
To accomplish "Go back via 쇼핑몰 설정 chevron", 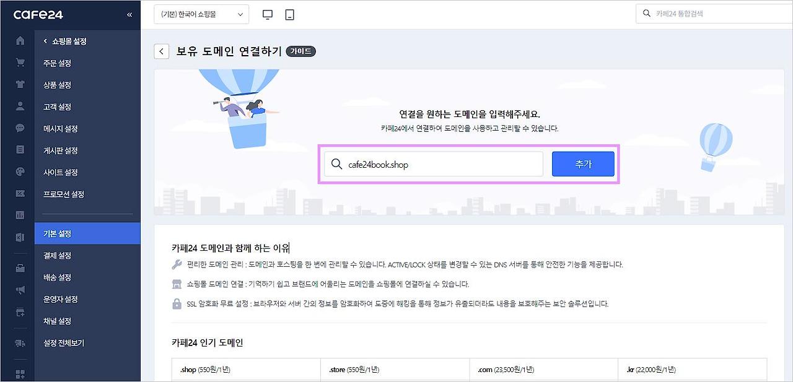I will pos(45,41).
